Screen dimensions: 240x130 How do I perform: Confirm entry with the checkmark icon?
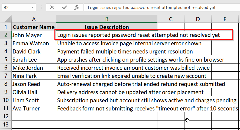pyautogui.click(x=64, y=7)
